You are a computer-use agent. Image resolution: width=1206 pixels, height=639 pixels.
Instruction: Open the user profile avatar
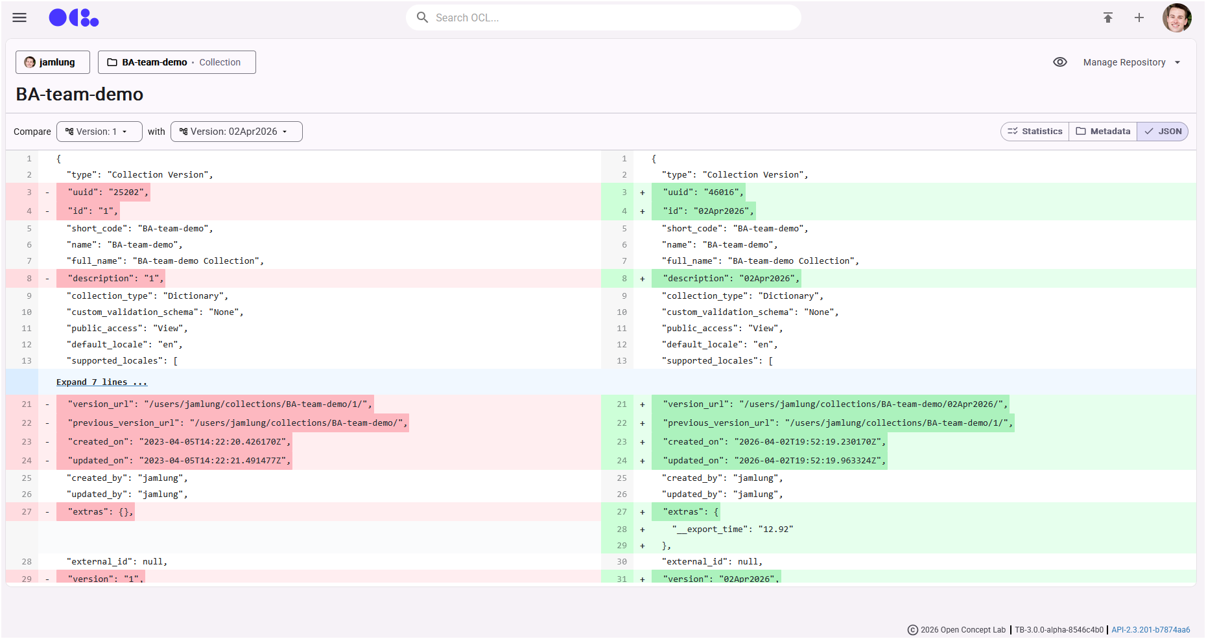1177,17
